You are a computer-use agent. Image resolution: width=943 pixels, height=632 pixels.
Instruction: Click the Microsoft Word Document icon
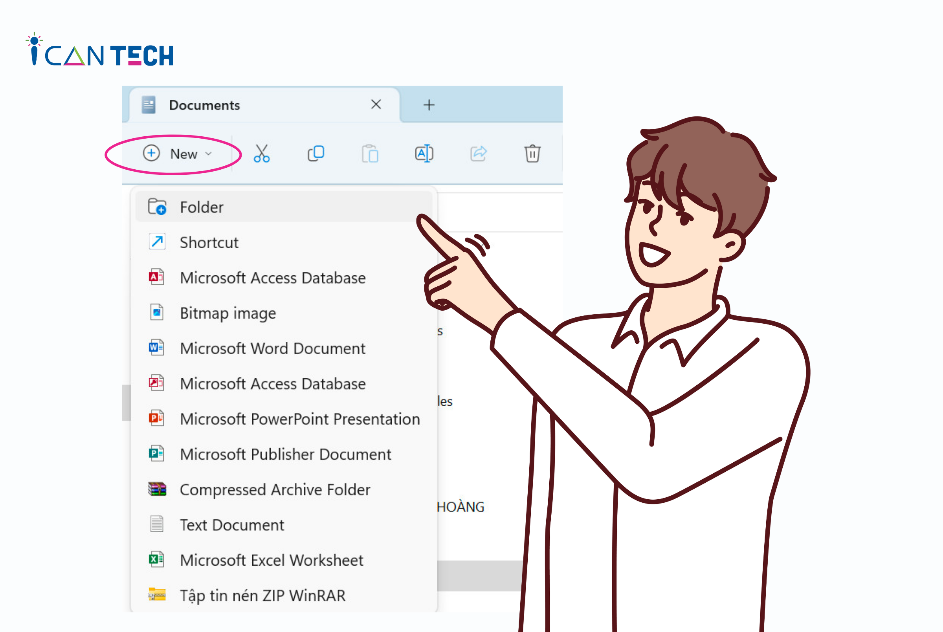point(157,348)
